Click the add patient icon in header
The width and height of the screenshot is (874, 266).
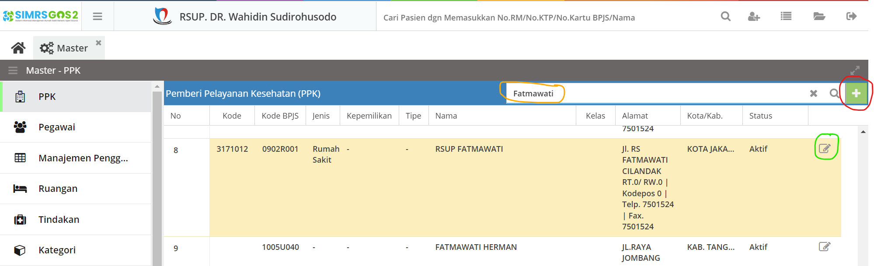754,17
